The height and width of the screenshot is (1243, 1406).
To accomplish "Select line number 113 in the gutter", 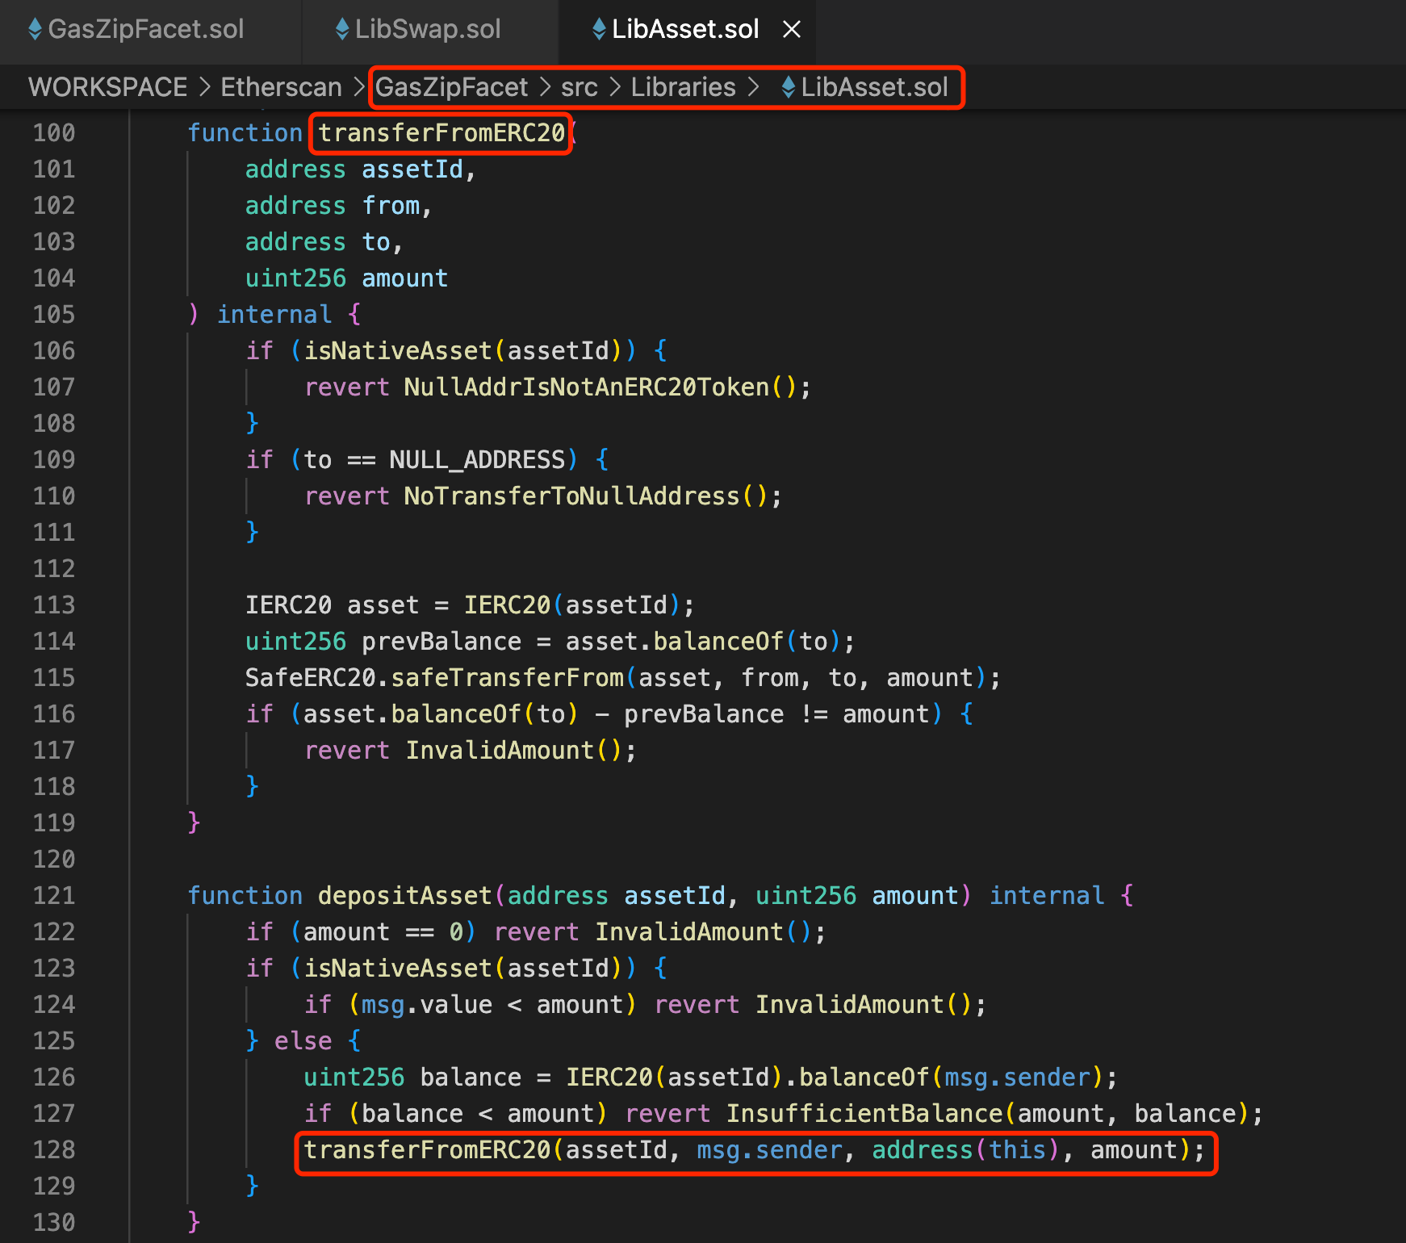I will [54, 605].
